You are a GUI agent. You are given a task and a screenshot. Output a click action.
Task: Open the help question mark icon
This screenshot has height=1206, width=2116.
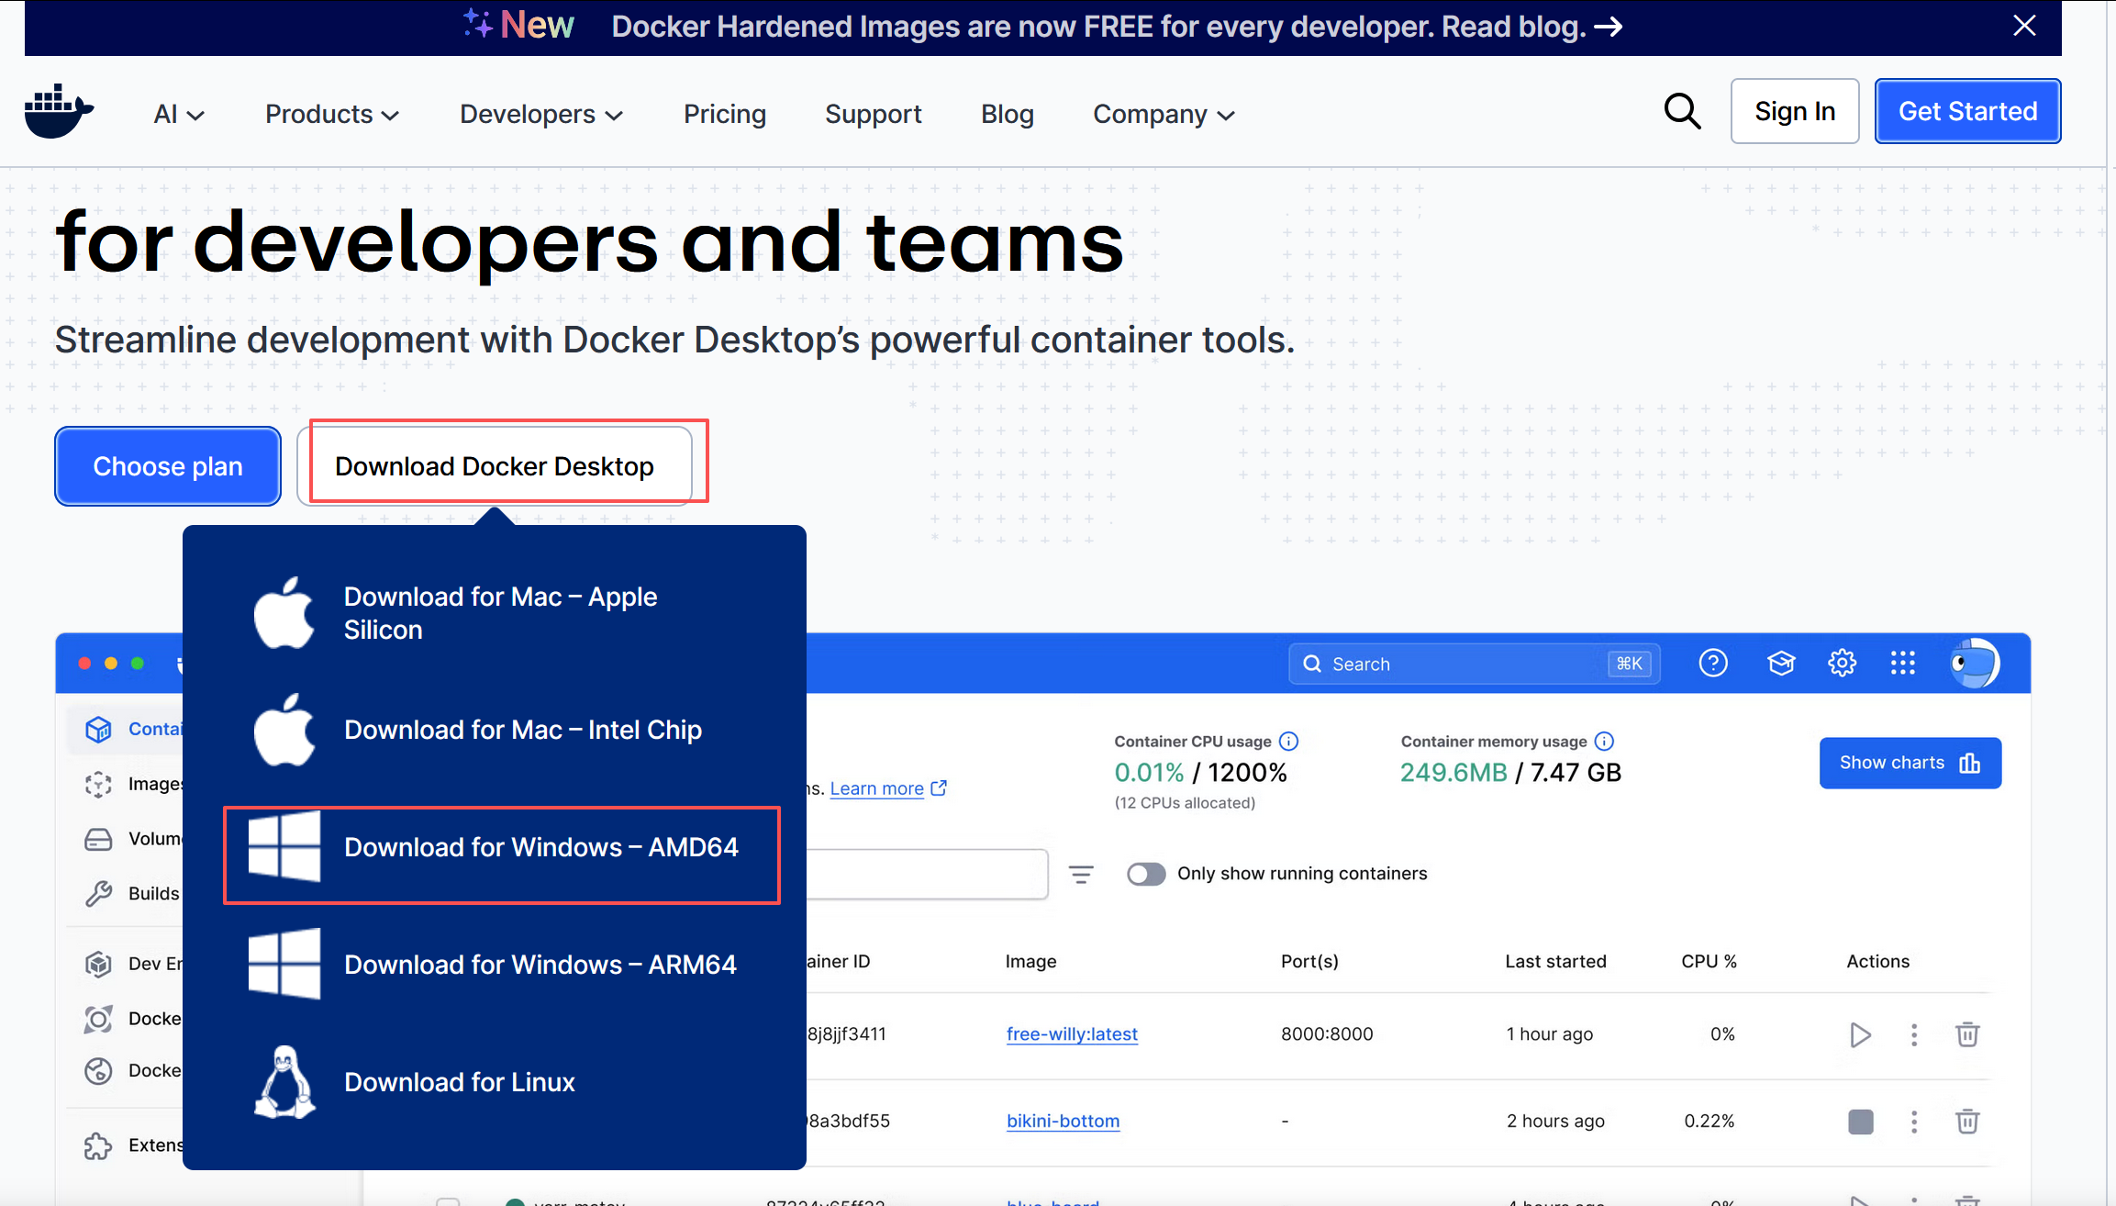(1713, 663)
